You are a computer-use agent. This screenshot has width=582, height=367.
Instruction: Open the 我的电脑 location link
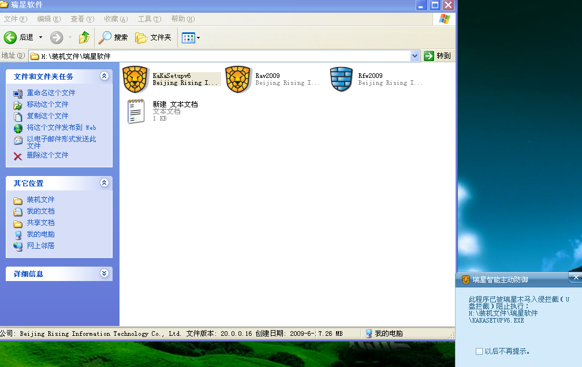(x=40, y=234)
